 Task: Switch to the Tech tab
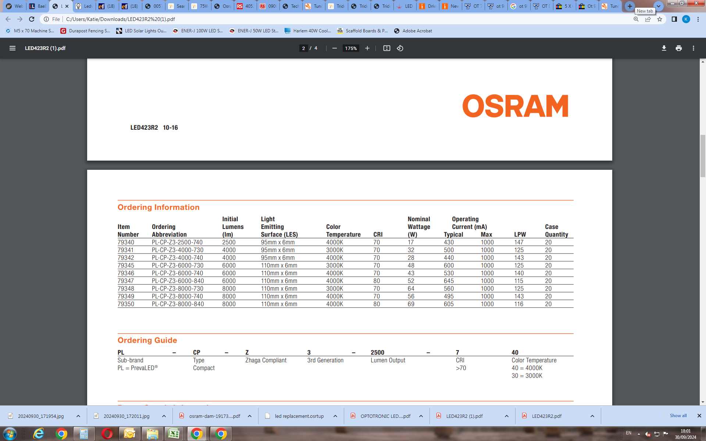(x=290, y=6)
